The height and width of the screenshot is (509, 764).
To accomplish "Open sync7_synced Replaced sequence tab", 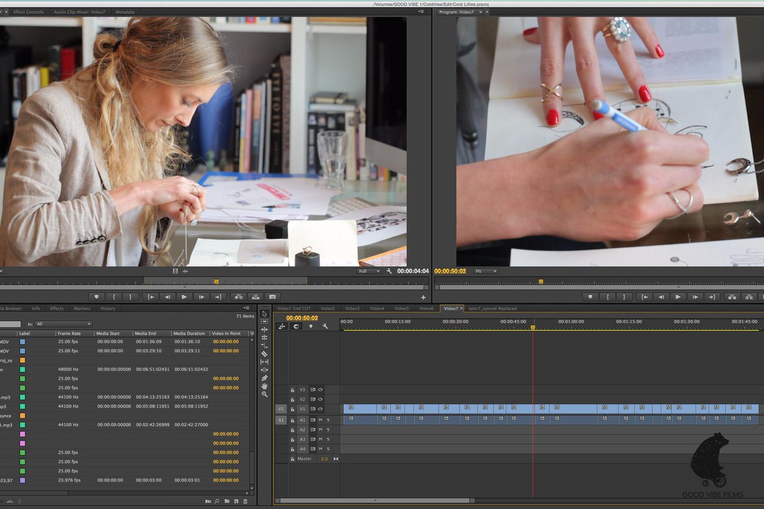I will coord(492,309).
